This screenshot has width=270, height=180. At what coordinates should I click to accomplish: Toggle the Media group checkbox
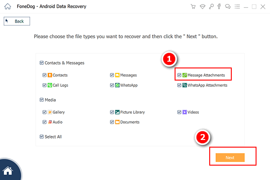coord(41,100)
